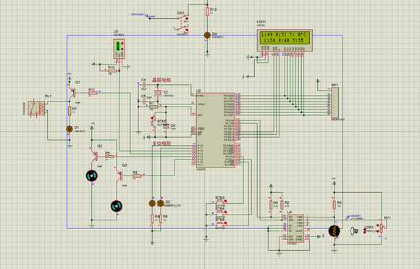The height and width of the screenshot is (269, 420).
Task: Select the D4 LED below R12
Action: click(207, 35)
